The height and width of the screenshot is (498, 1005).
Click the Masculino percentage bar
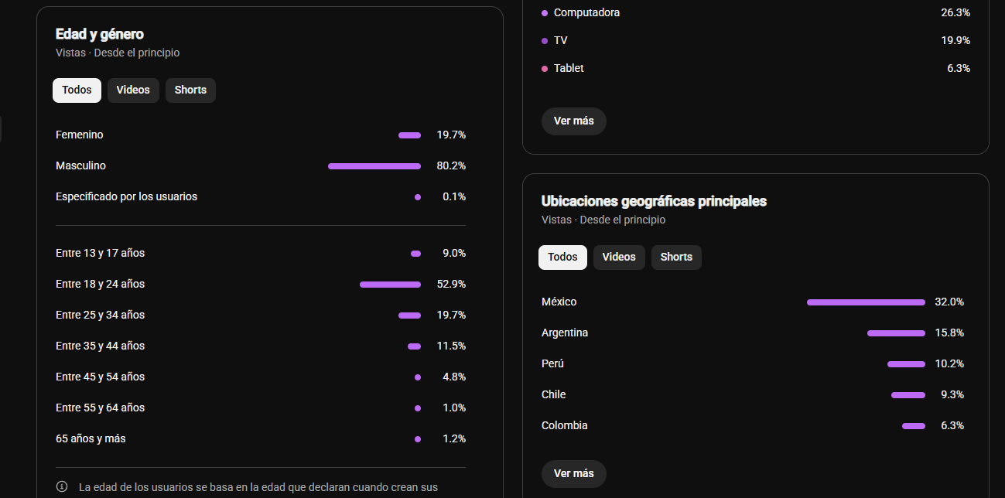(374, 166)
